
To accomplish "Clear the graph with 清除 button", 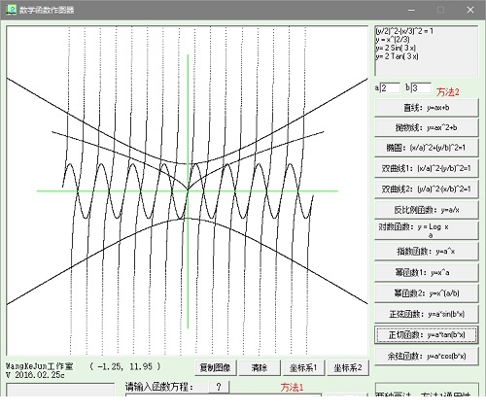I will 260,367.
